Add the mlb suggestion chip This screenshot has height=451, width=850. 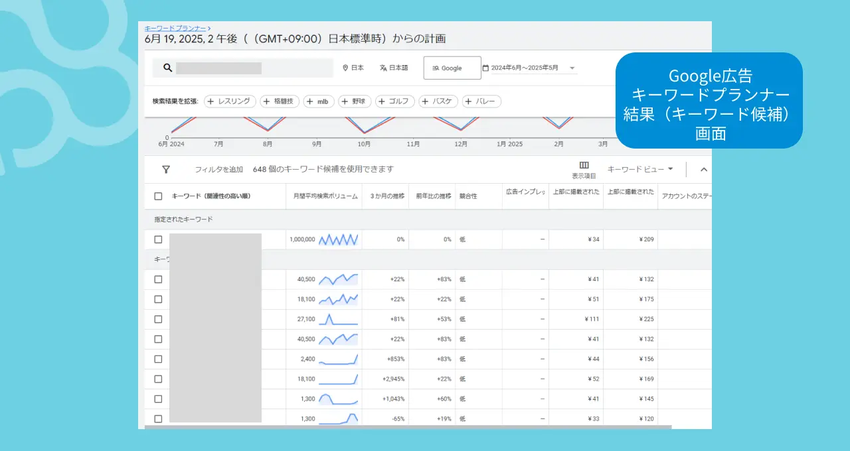(x=319, y=101)
